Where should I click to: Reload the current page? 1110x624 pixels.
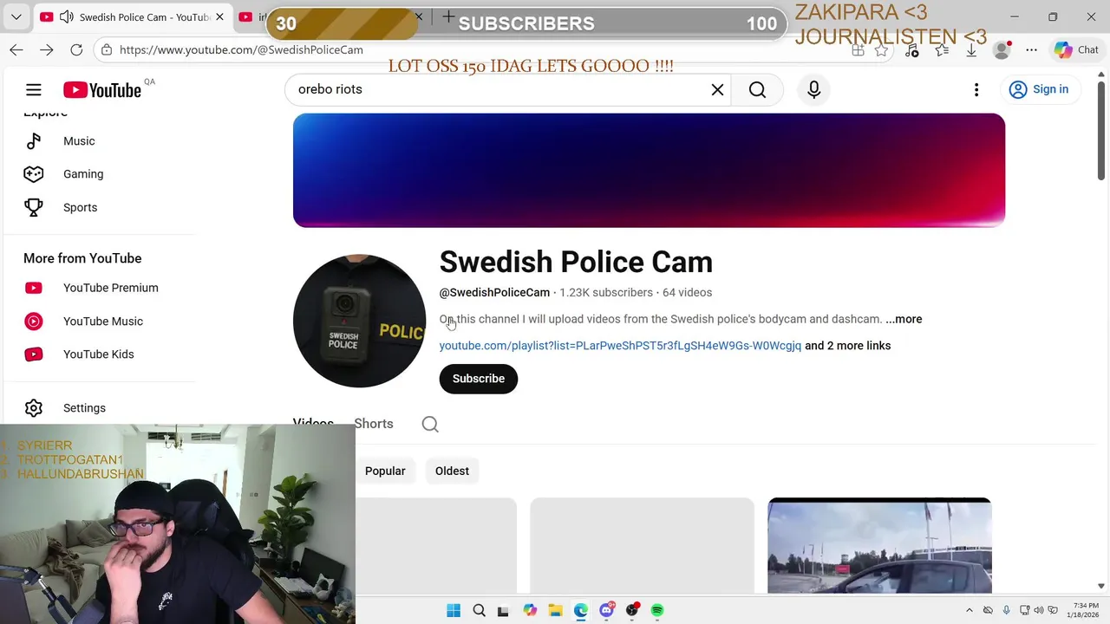click(76, 50)
